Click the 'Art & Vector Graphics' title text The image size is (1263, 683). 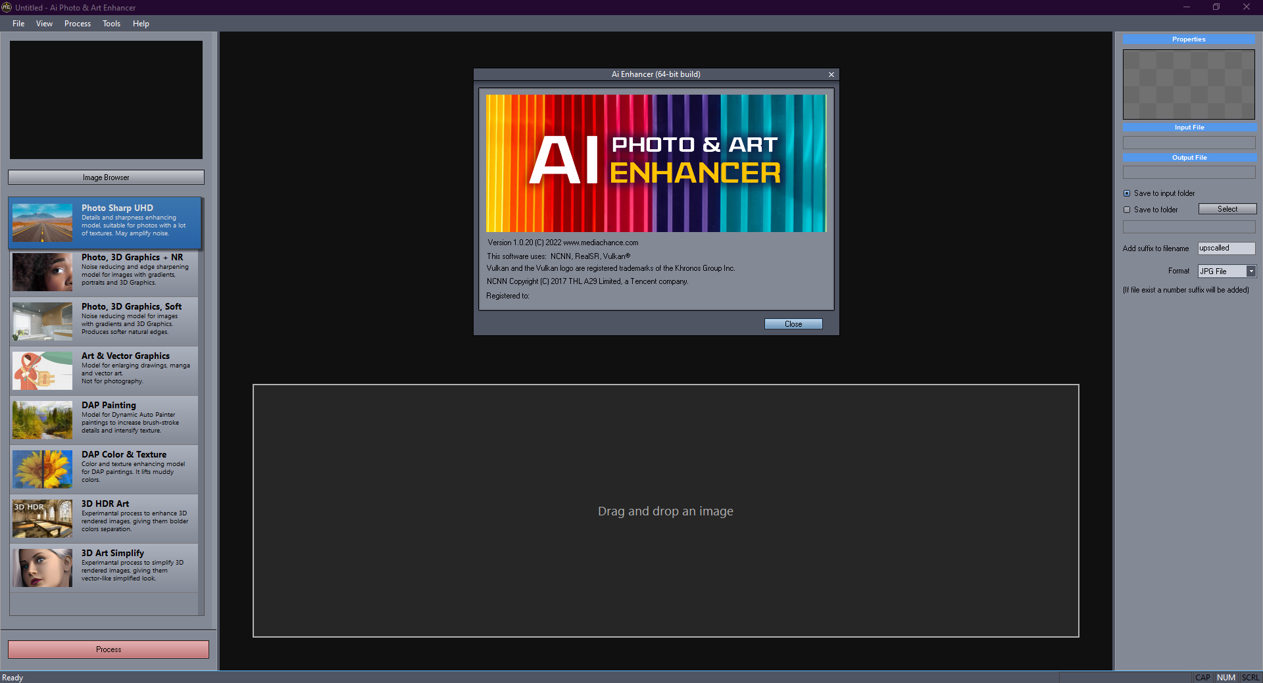(126, 356)
